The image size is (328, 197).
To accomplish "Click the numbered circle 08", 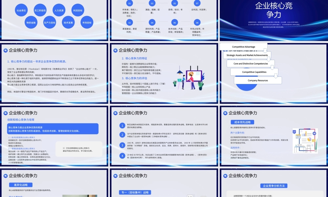I will coord(197,22).
